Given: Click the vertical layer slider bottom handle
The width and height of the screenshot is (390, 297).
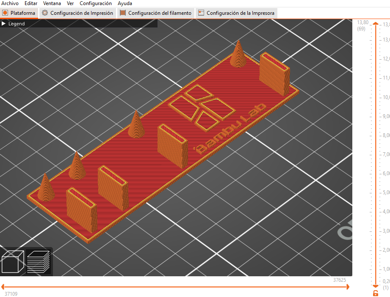Looking at the screenshot, I should tap(376, 286).
